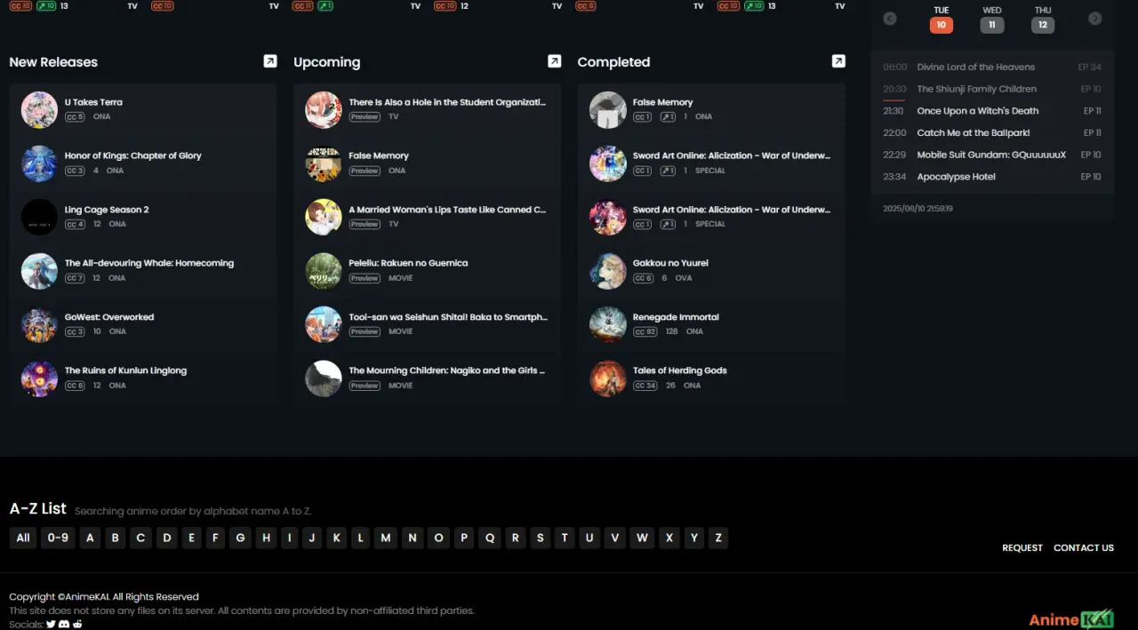
Task: Open the Completed section arrow icon
Action: 838,61
